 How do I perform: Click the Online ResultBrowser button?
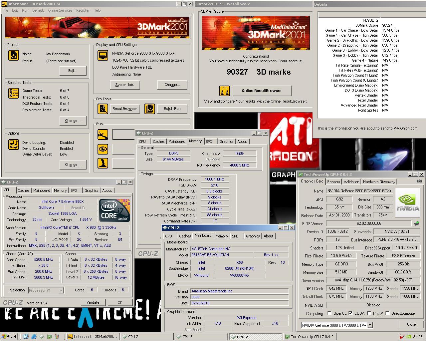coord(262,91)
